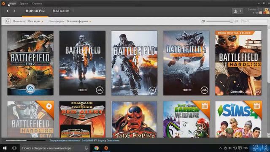The width and height of the screenshot is (270, 152).
Task: Open the Справка menu
Action: 37,3
